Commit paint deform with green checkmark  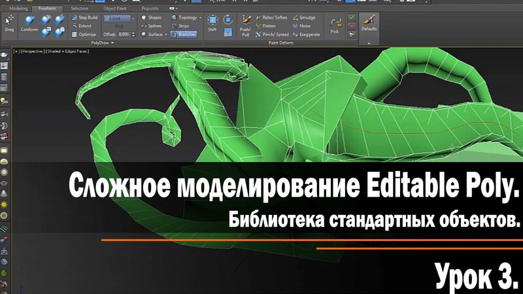pyautogui.click(x=352, y=18)
